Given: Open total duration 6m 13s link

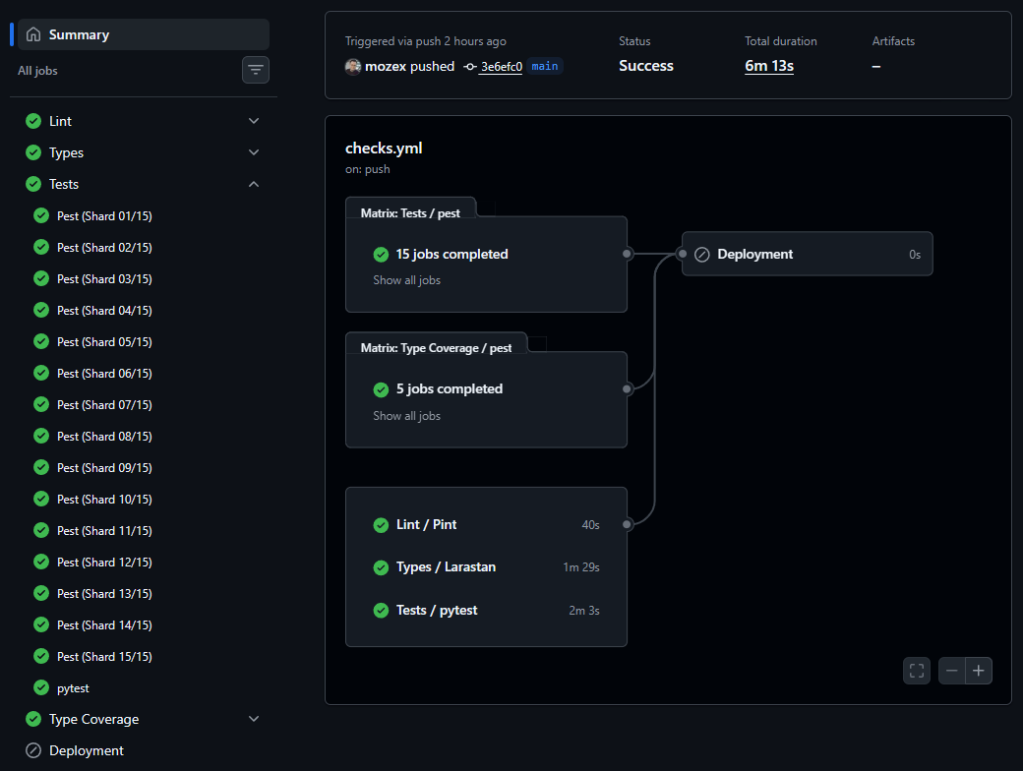Looking at the screenshot, I should pos(769,66).
